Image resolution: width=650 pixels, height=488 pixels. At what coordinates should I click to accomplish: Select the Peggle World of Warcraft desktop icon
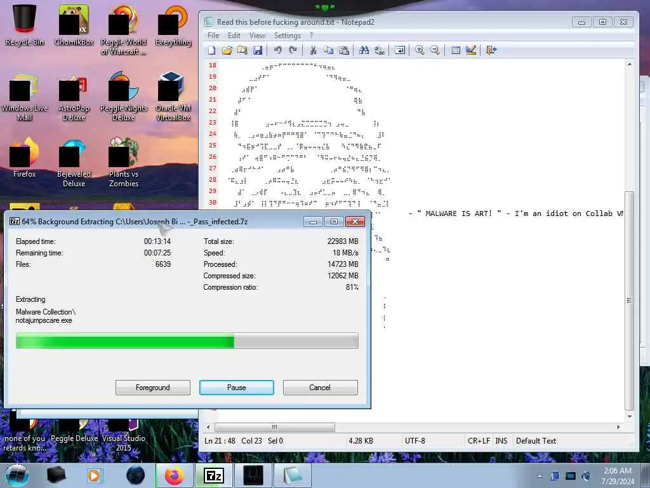click(124, 29)
